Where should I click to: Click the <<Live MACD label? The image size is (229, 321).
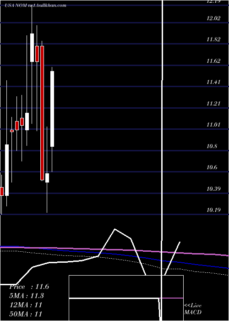tap(193, 309)
